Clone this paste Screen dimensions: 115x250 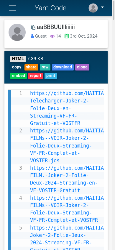click(82, 67)
